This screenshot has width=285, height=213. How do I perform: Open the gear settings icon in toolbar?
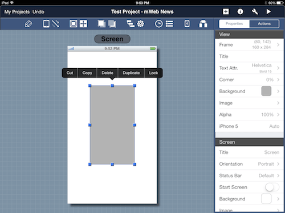[x=141, y=24]
